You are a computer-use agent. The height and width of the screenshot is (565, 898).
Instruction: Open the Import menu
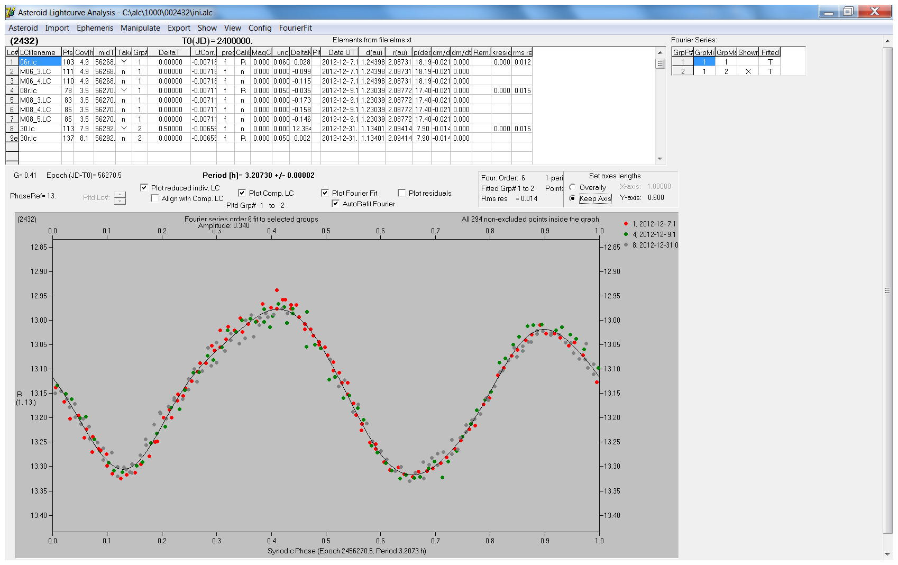coord(57,28)
